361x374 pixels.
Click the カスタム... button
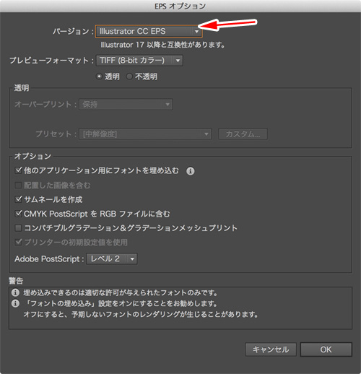point(243,134)
